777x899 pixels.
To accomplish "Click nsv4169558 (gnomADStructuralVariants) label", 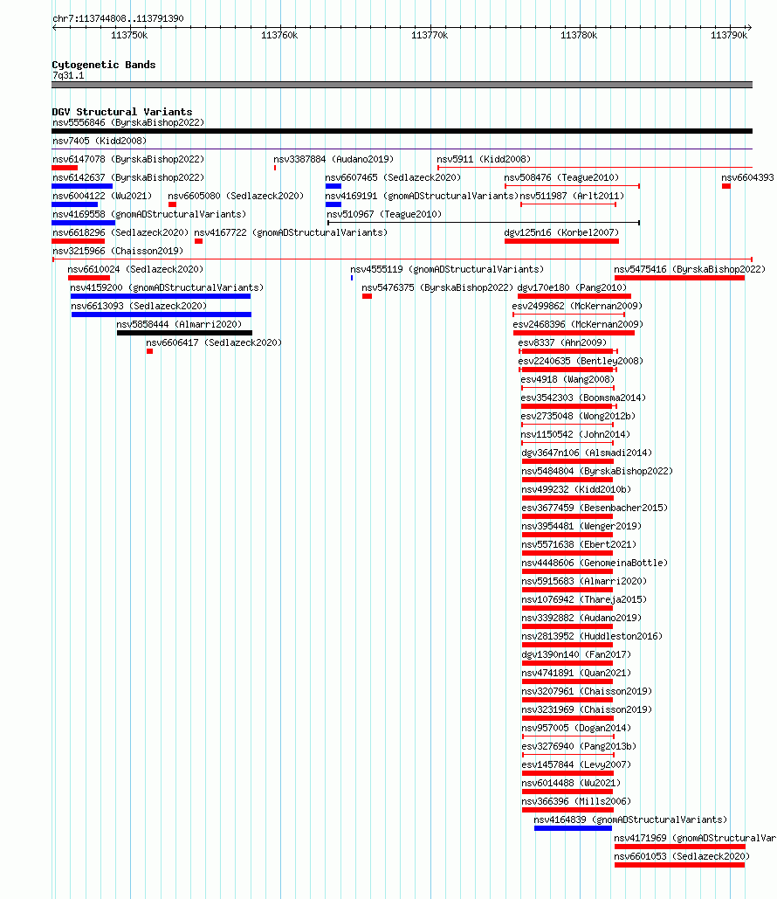I will 149,214.
